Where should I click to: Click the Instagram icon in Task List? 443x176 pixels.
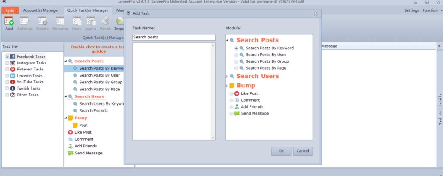pyautogui.click(x=13, y=63)
